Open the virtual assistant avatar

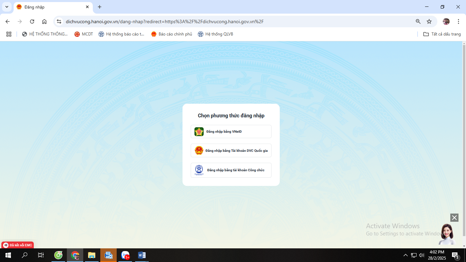447,234
